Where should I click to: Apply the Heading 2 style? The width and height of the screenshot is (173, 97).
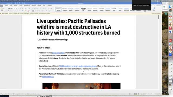pyautogui.click(x=77, y=9)
